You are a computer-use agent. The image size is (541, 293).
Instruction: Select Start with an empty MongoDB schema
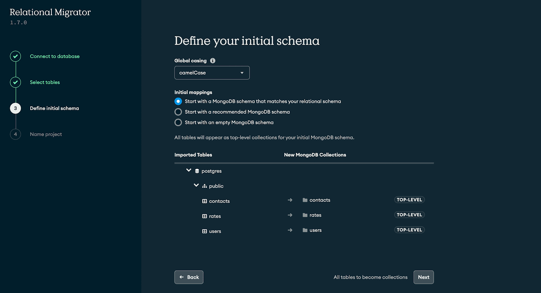coord(178,123)
